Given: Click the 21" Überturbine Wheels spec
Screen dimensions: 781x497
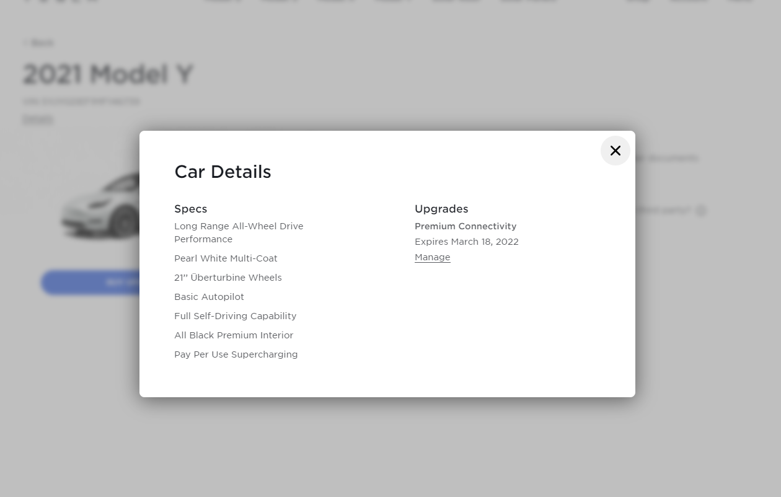Looking at the screenshot, I should (227, 278).
